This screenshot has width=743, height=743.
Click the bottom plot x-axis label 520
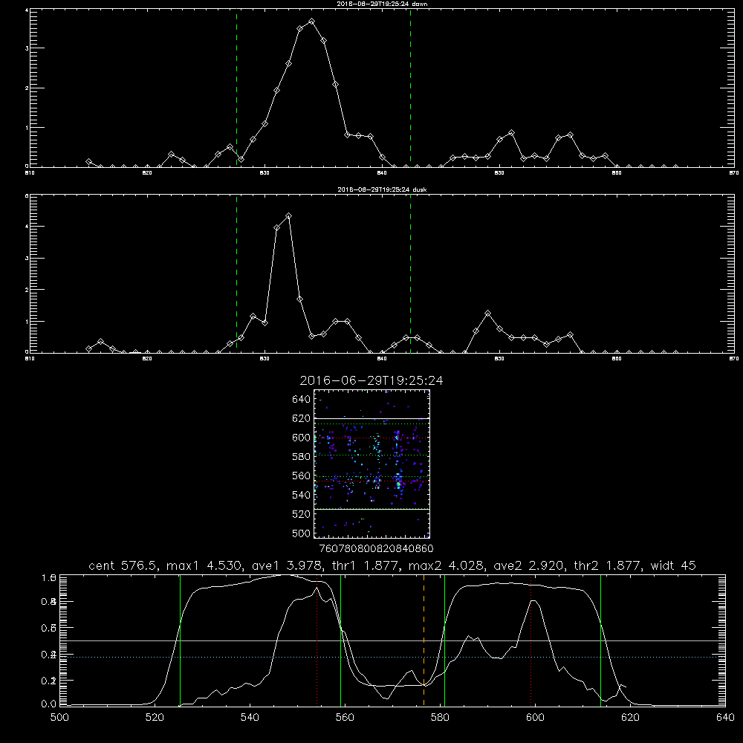click(155, 718)
